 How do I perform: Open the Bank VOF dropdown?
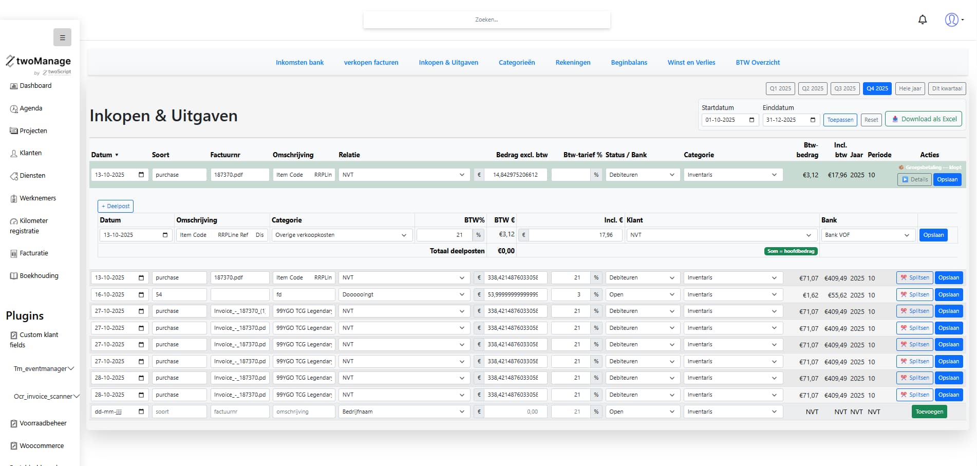tap(867, 235)
